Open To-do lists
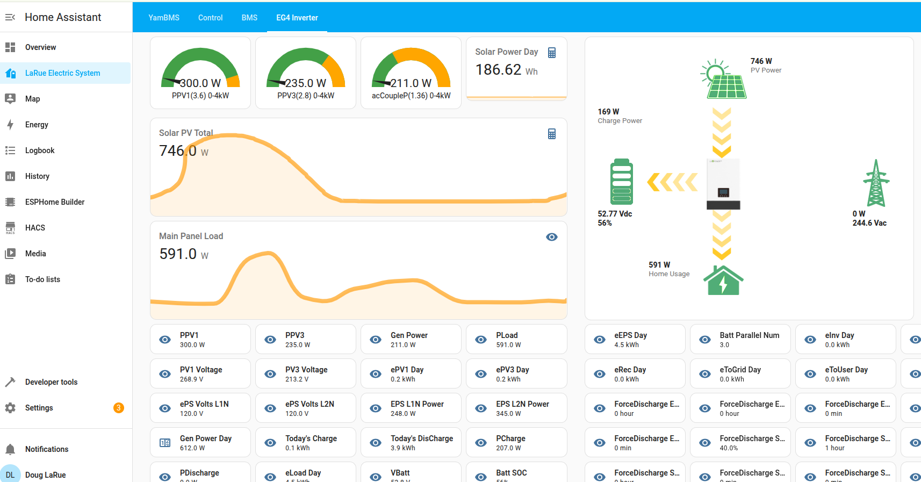Viewport: 921px width, 482px height. click(66, 279)
